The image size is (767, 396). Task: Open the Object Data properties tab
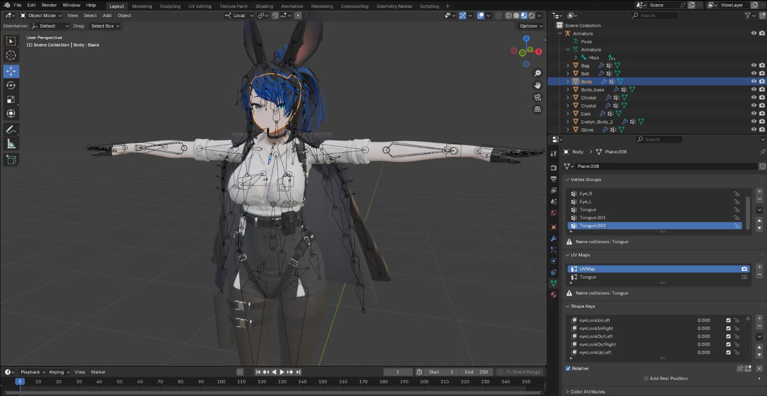554,283
